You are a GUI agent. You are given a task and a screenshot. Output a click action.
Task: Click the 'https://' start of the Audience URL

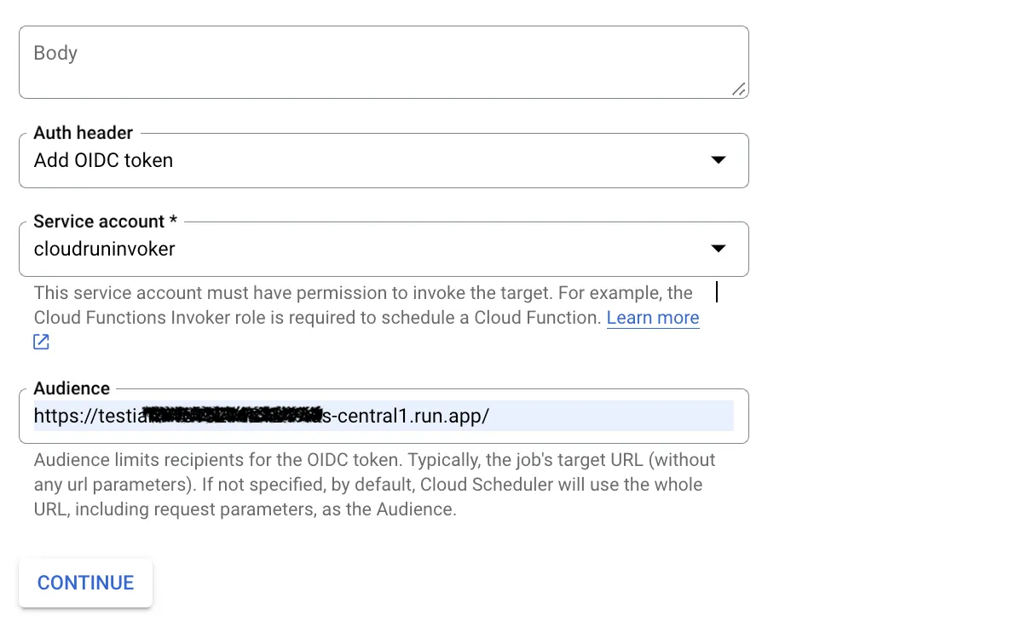tap(58, 416)
